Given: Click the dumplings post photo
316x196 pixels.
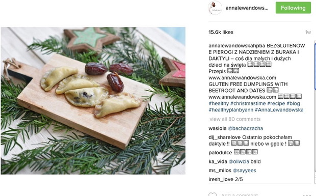Looking at the screenshot, I should [x=93, y=101].
